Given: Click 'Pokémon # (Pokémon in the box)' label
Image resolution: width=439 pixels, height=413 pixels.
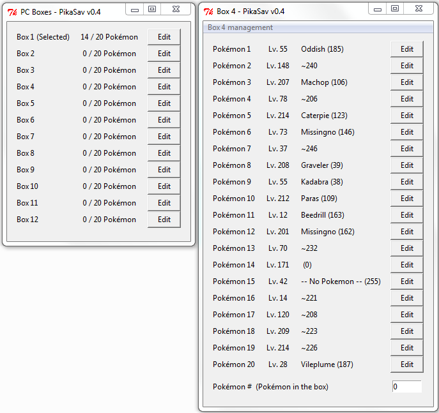Looking at the screenshot, I should 270,387.
